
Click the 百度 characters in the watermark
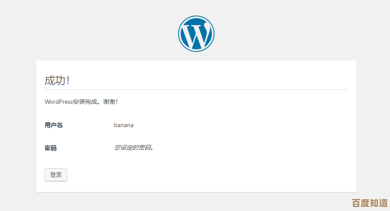pos(361,203)
